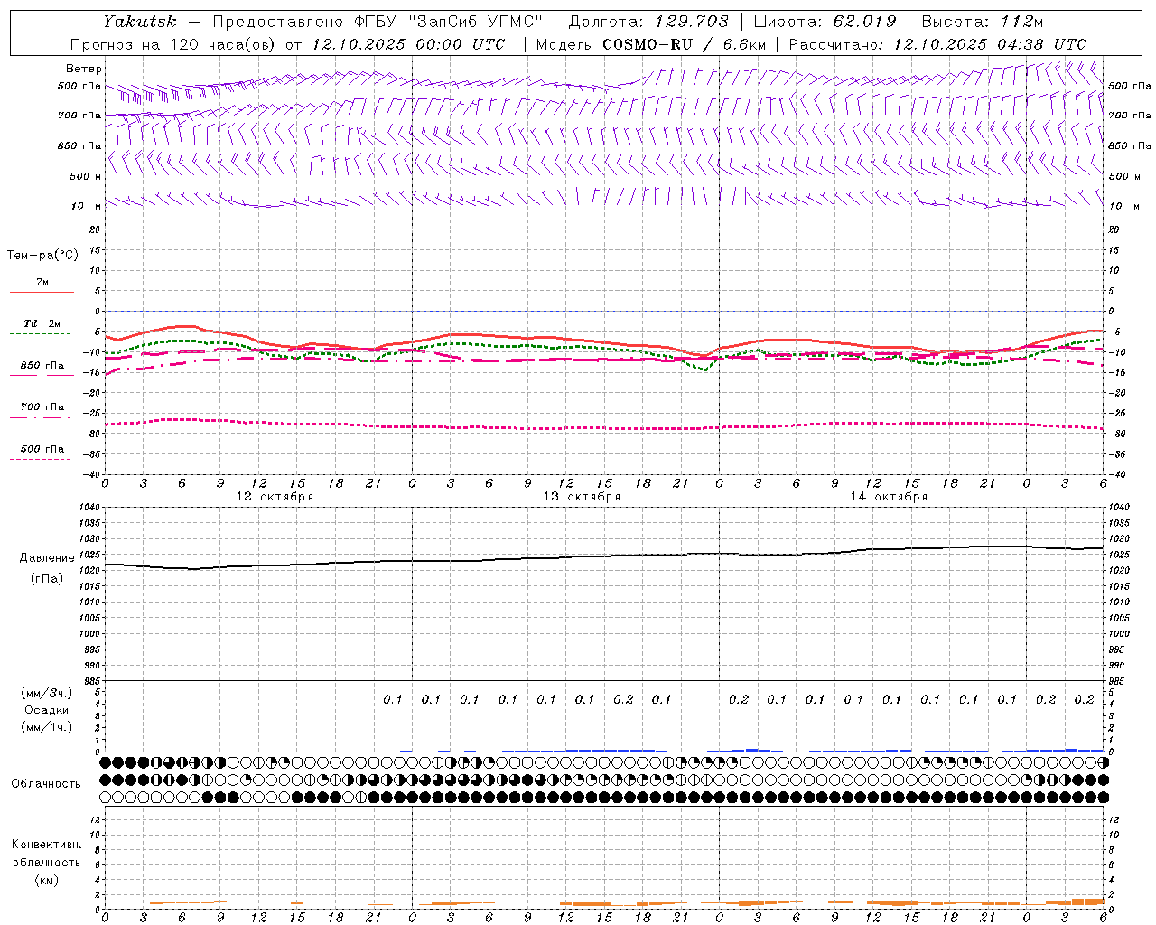Image resolution: width=1156 pixels, height=925 pixels.
Task: Click the dash-dot line sample under '700 гПа' legend
Action: click(x=41, y=417)
